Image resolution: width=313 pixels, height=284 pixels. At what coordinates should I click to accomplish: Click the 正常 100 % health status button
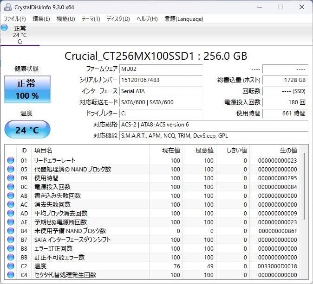[x=27, y=89]
